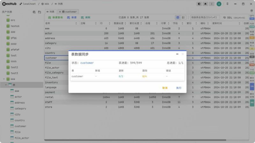Select the rental row in table list

146,97
